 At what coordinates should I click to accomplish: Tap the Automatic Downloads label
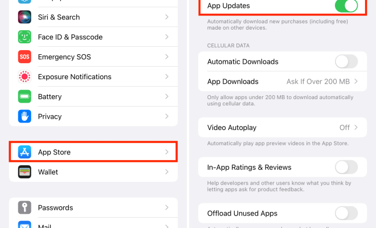click(243, 62)
